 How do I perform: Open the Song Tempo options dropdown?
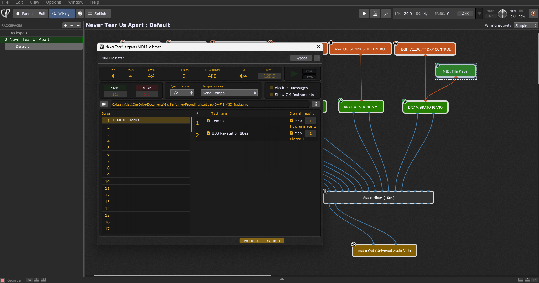(x=229, y=93)
